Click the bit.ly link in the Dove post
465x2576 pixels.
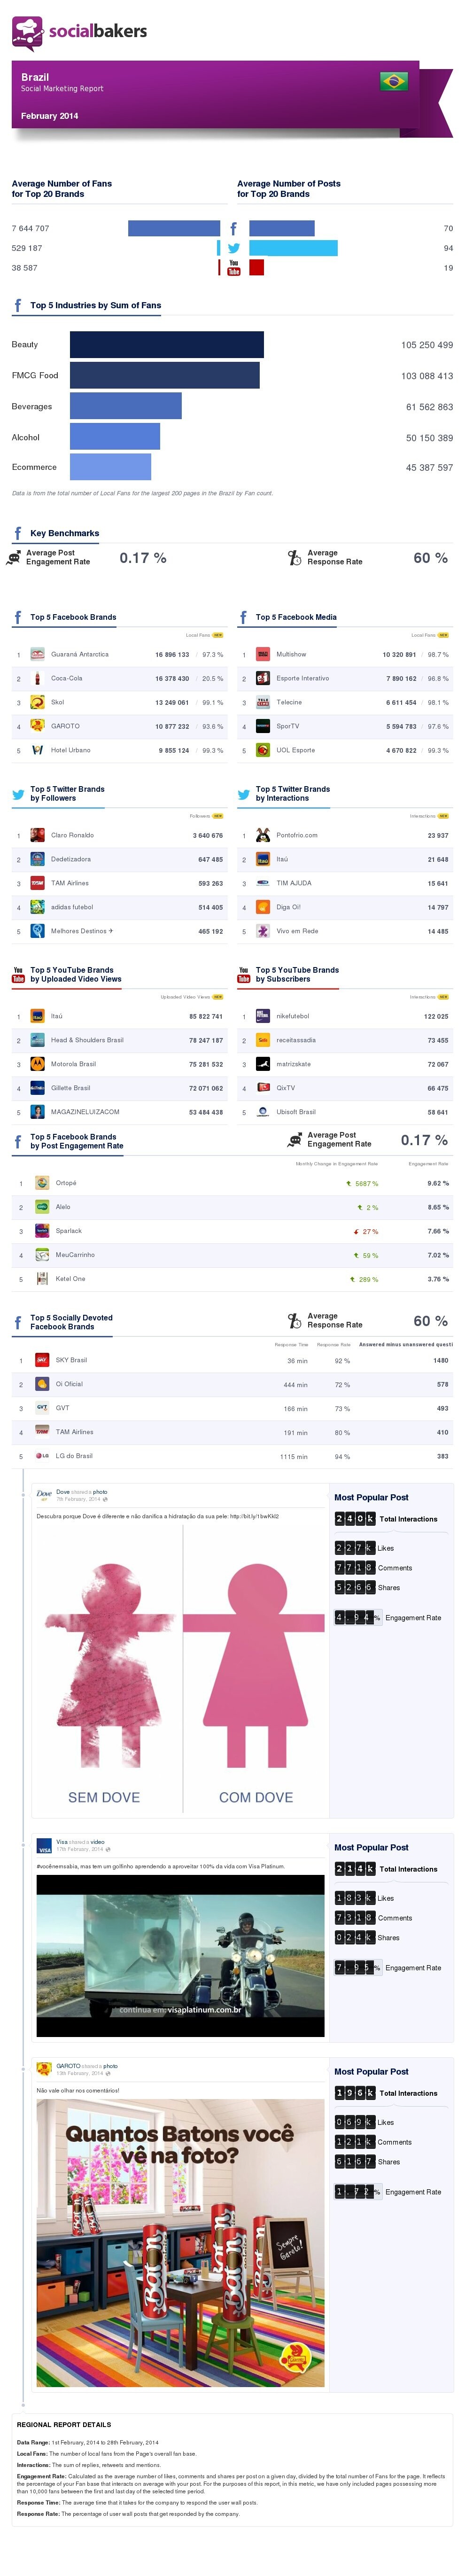click(254, 1516)
